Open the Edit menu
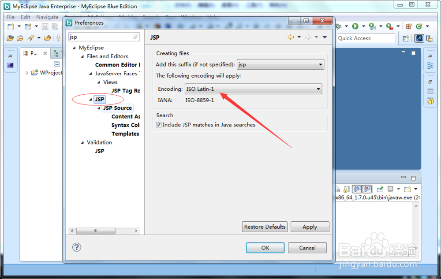 point(25,17)
